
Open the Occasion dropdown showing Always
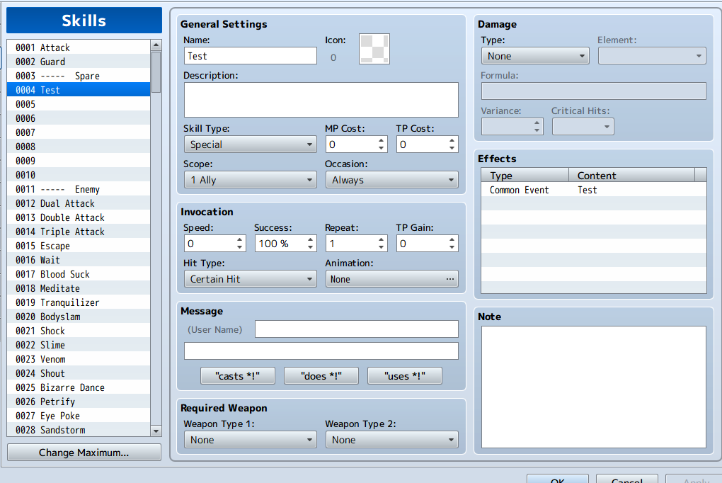click(x=392, y=180)
